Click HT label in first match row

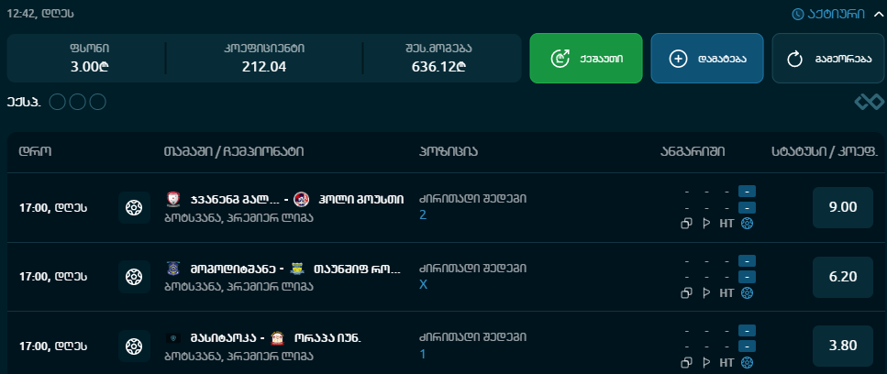[726, 224]
